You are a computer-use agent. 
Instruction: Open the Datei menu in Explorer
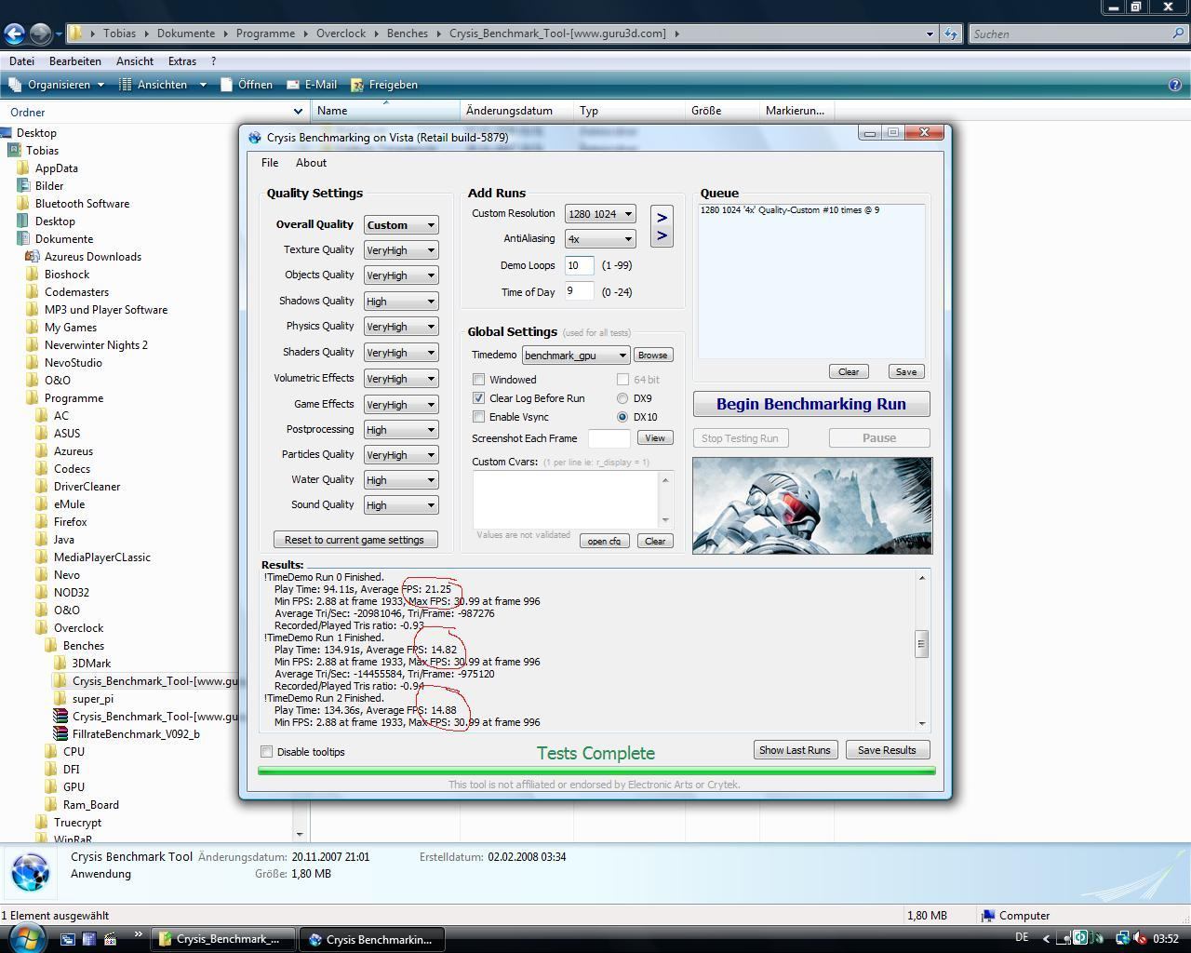click(x=21, y=61)
